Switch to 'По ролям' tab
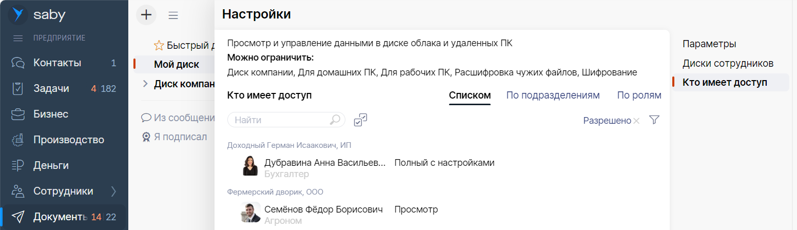 click(x=639, y=95)
